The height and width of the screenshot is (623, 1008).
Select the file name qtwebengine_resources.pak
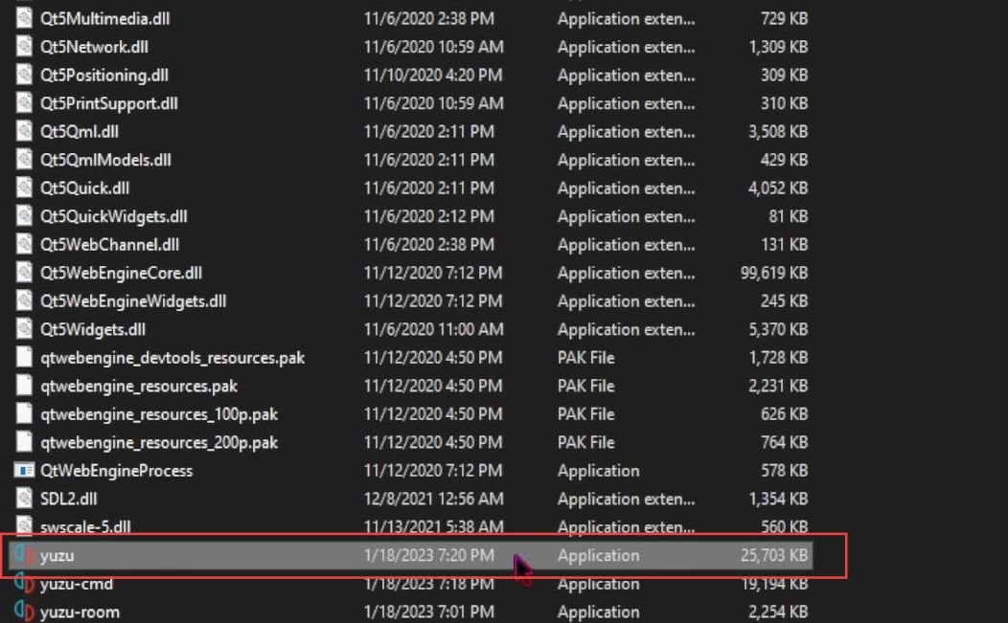[139, 386]
